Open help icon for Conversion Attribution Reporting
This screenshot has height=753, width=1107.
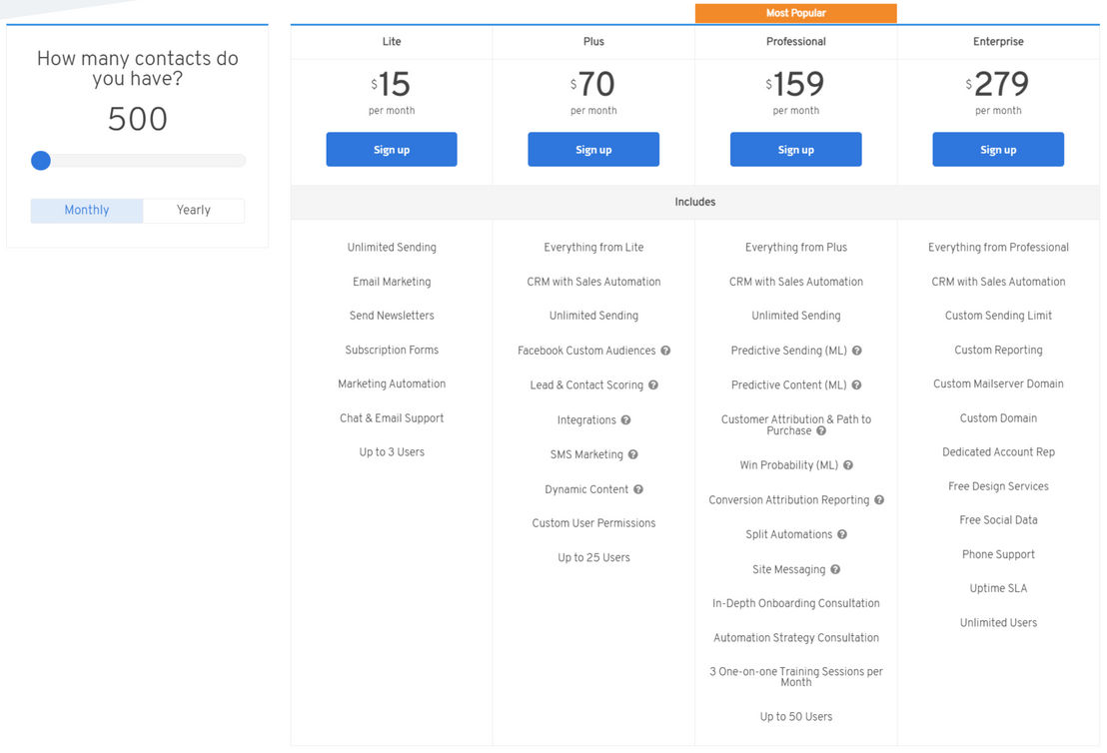[x=879, y=500]
